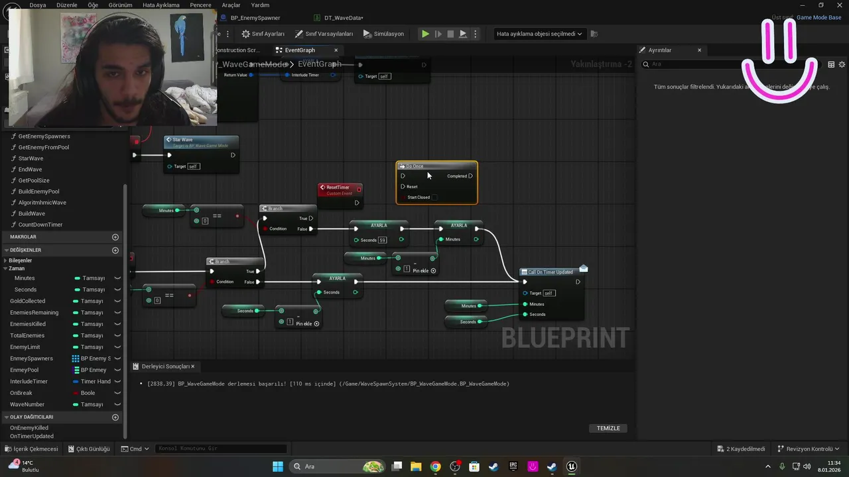Close the Ayrıntılar details panel tab
The width and height of the screenshot is (849, 477).
pyautogui.click(x=699, y=50)
